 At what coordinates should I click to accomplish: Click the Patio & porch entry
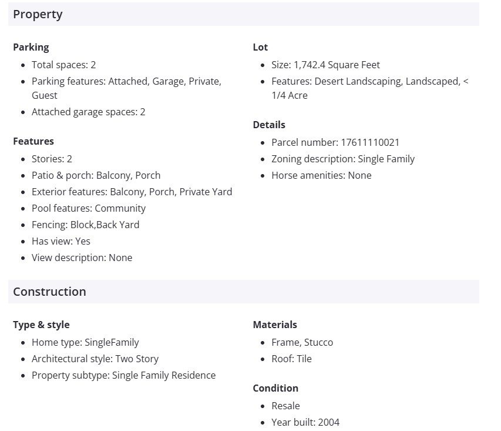tap(96, 175)
